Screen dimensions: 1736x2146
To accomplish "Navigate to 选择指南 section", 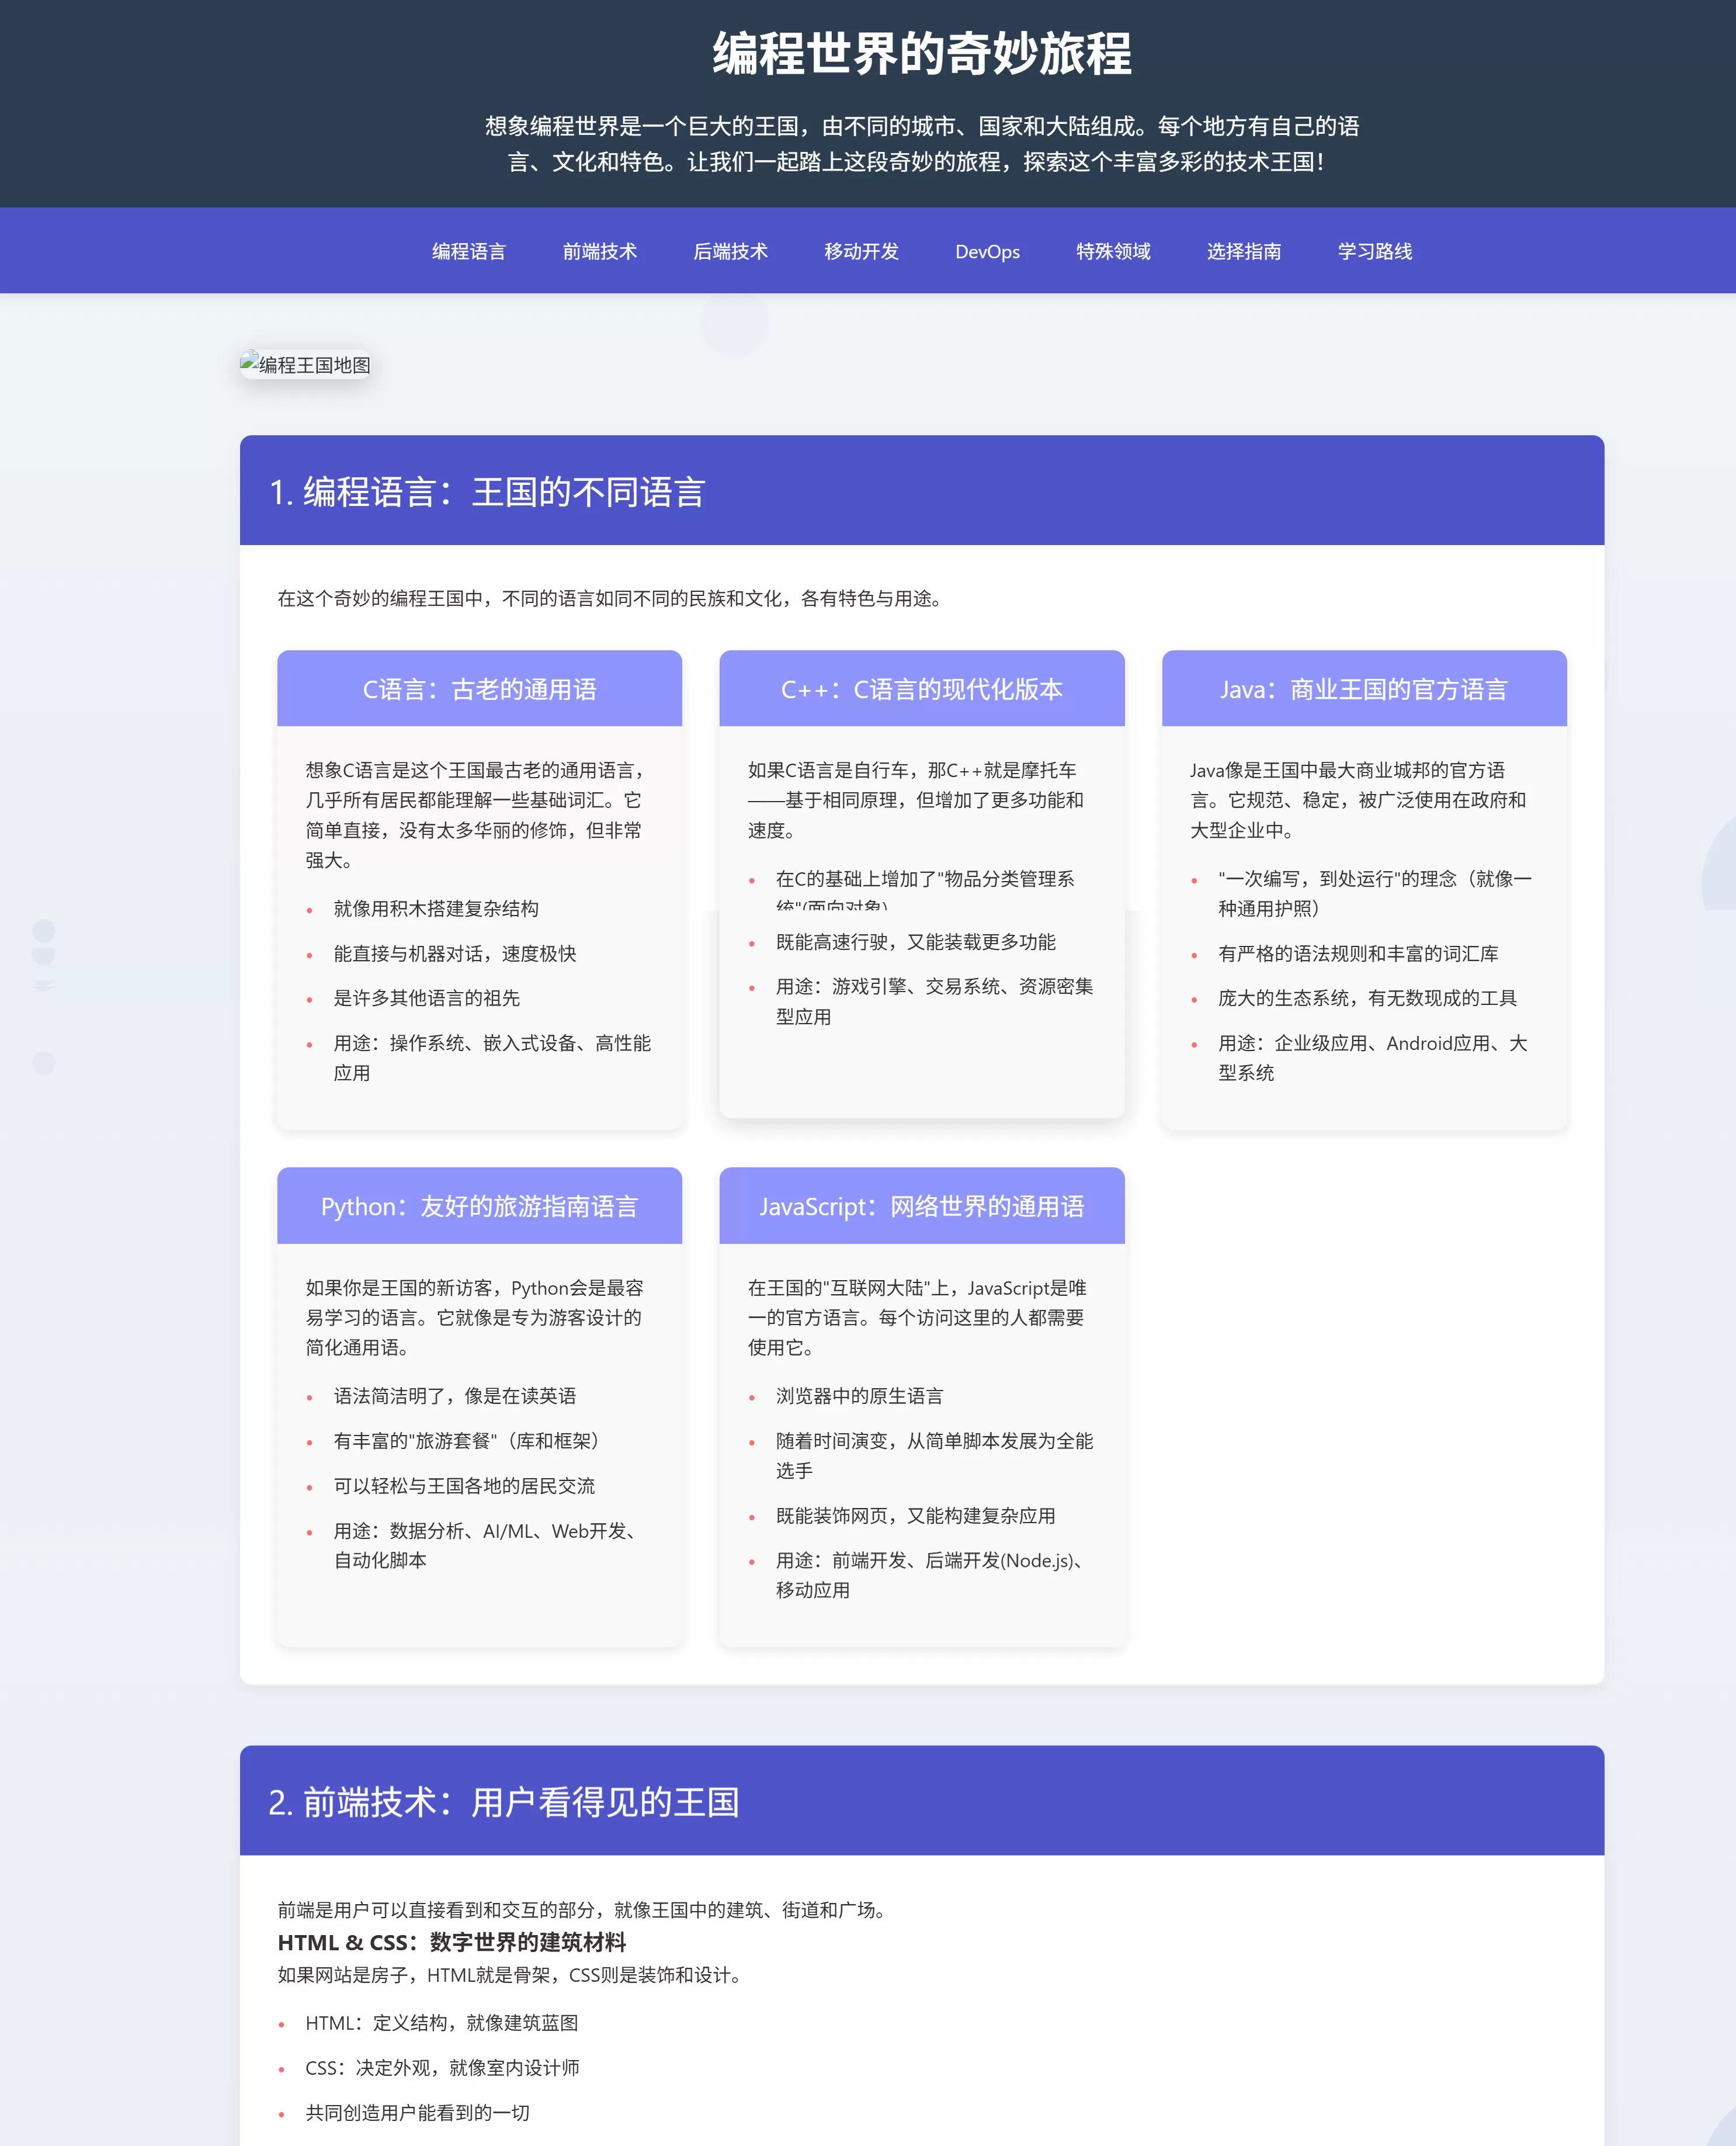I will coord(1243,251).
